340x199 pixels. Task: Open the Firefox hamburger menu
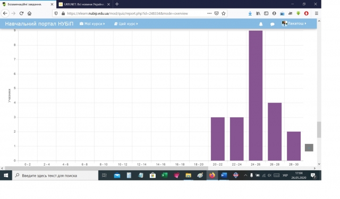pos(317,13)
